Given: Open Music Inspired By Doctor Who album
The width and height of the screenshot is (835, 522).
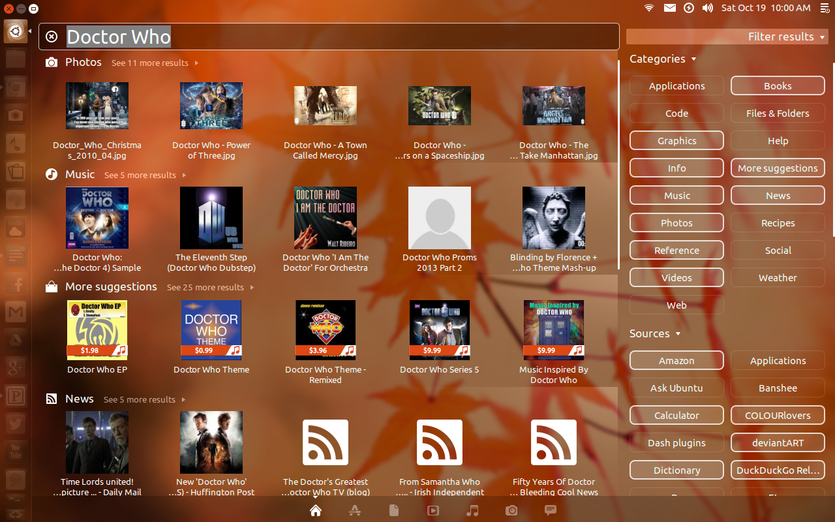Looking at the screenshot, I should 554,341.
